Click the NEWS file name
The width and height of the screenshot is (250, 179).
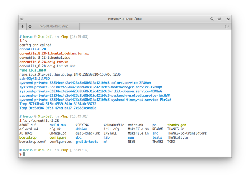click(132, 142)
